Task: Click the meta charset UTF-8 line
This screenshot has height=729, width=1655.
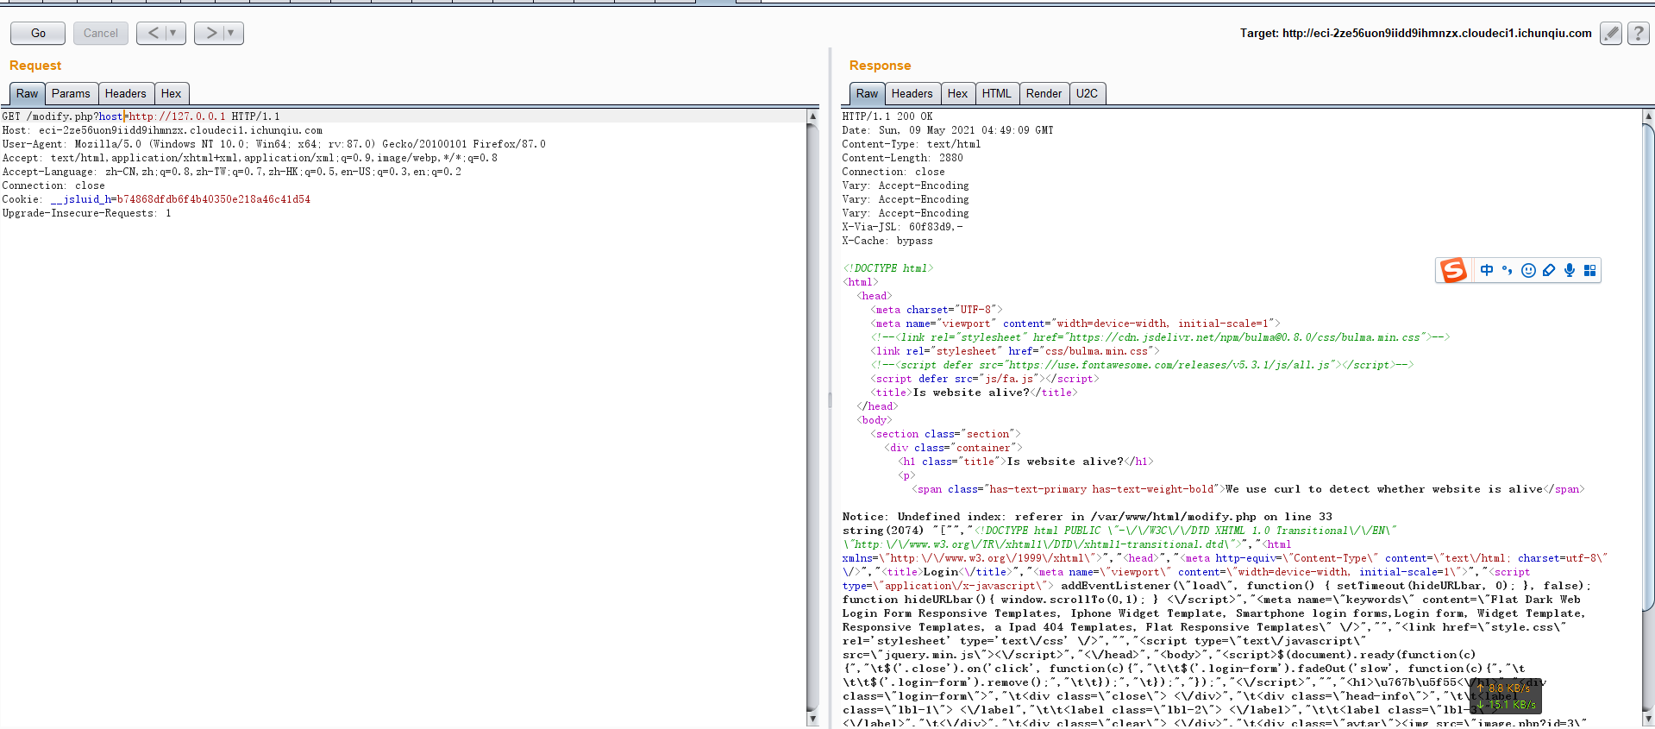Action: [x=936, y=310]
